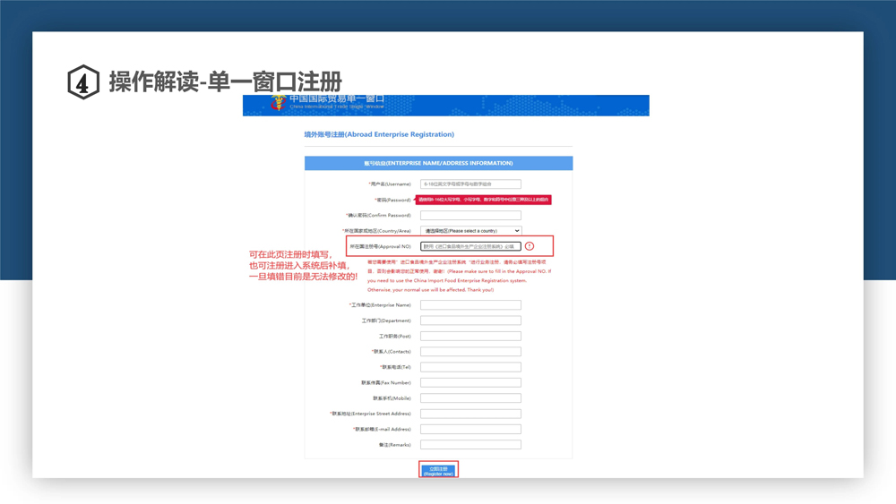Click the Department input field
Screen dimensions: 896x504
(x=470, y=320)
